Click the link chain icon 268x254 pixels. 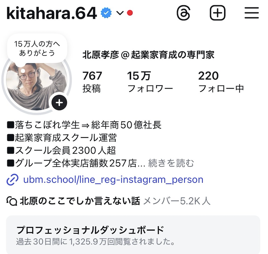tap(12, 180)
